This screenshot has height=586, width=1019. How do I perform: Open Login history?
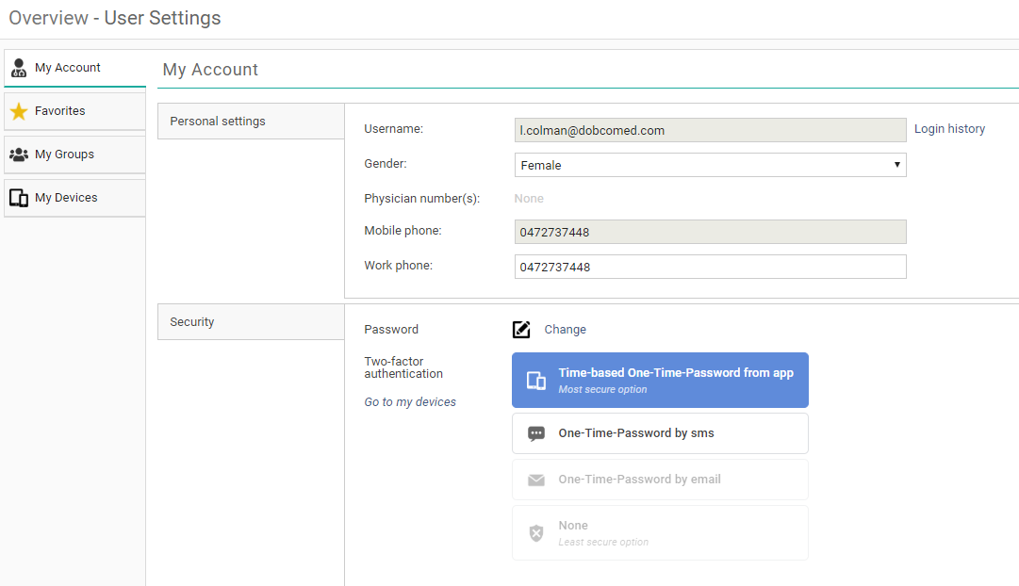click(x=949, y=129)
